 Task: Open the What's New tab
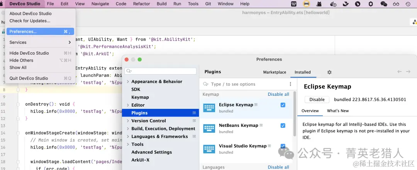click(x=338, y=111)
